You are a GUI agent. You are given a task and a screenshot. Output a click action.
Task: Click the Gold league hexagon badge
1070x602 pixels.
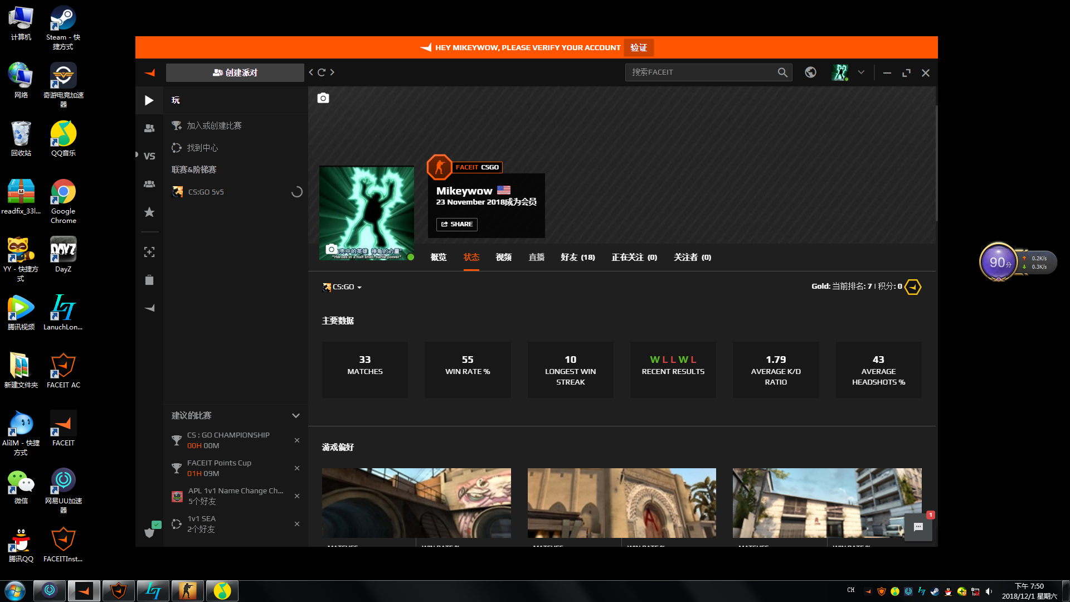(x=913, y=287)
